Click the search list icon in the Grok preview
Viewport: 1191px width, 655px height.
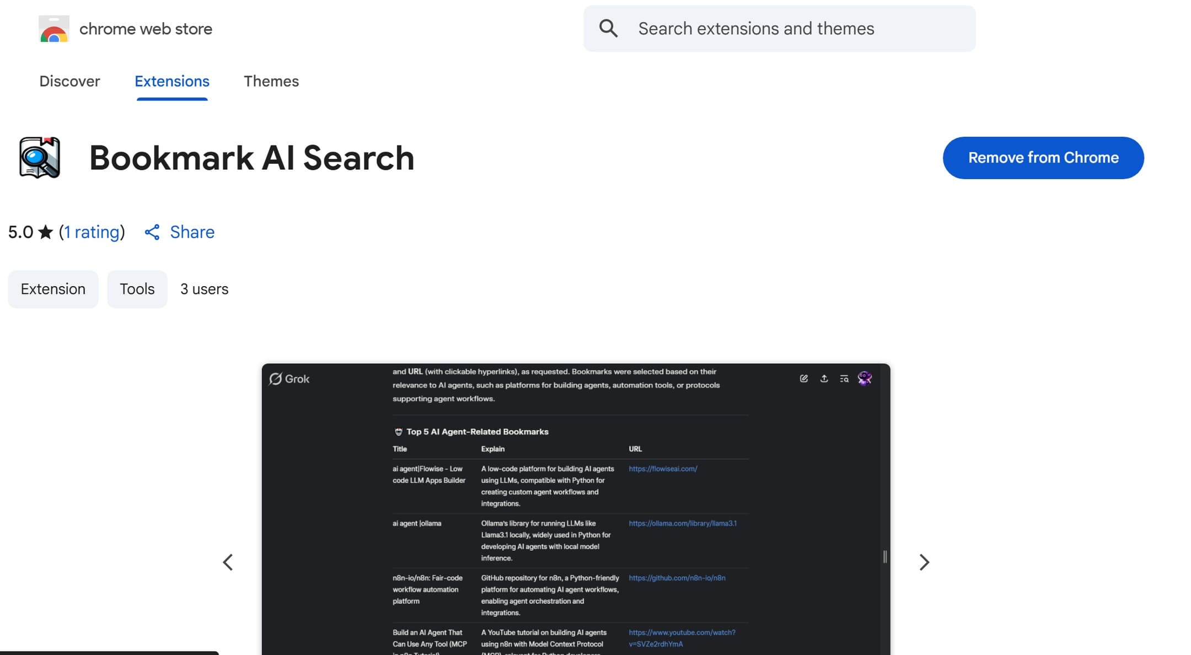pyautogui.click(x=844, y=378)
